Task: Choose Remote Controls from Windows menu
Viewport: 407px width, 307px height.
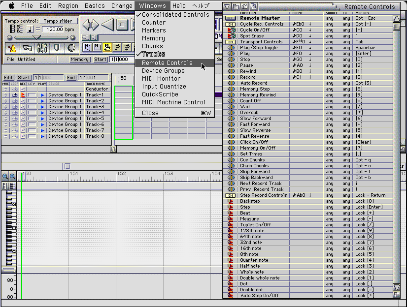Action: tap(167, 63)
